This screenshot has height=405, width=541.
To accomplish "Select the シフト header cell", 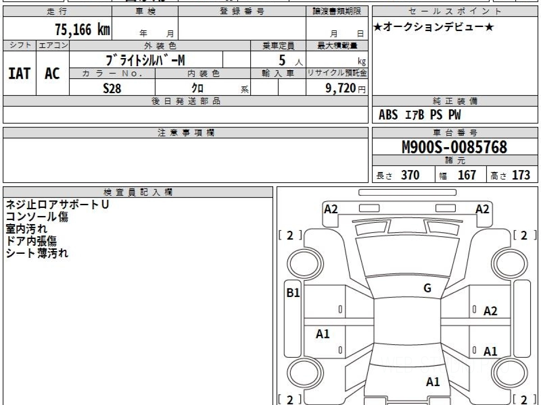I will 20,45.
